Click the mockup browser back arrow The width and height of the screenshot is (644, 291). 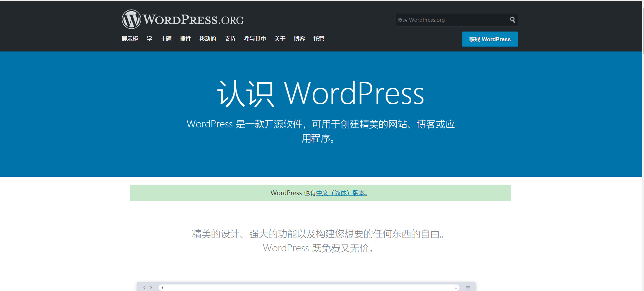(144, 288)
